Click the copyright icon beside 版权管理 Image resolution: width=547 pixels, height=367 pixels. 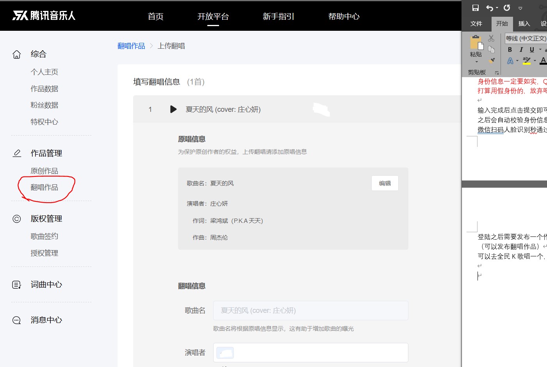[17, 219]
